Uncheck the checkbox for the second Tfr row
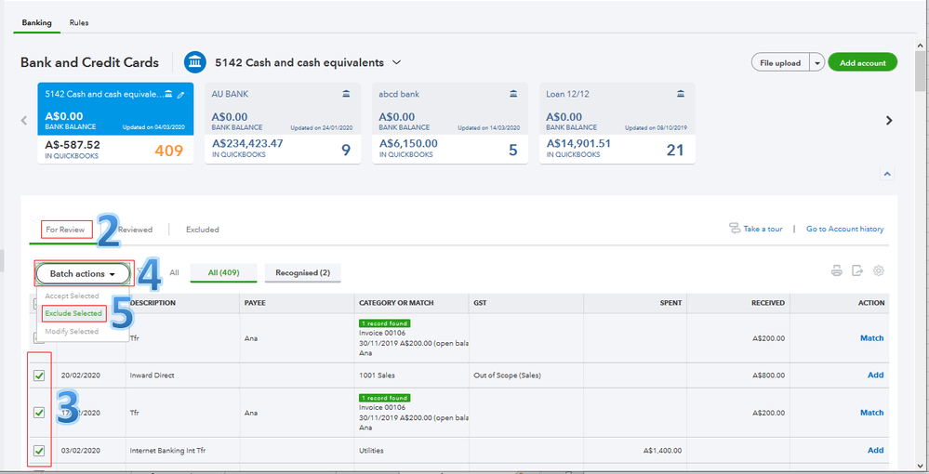Image resolution: width=929 pixels, height=474 pixels. (x=38, y=413)
